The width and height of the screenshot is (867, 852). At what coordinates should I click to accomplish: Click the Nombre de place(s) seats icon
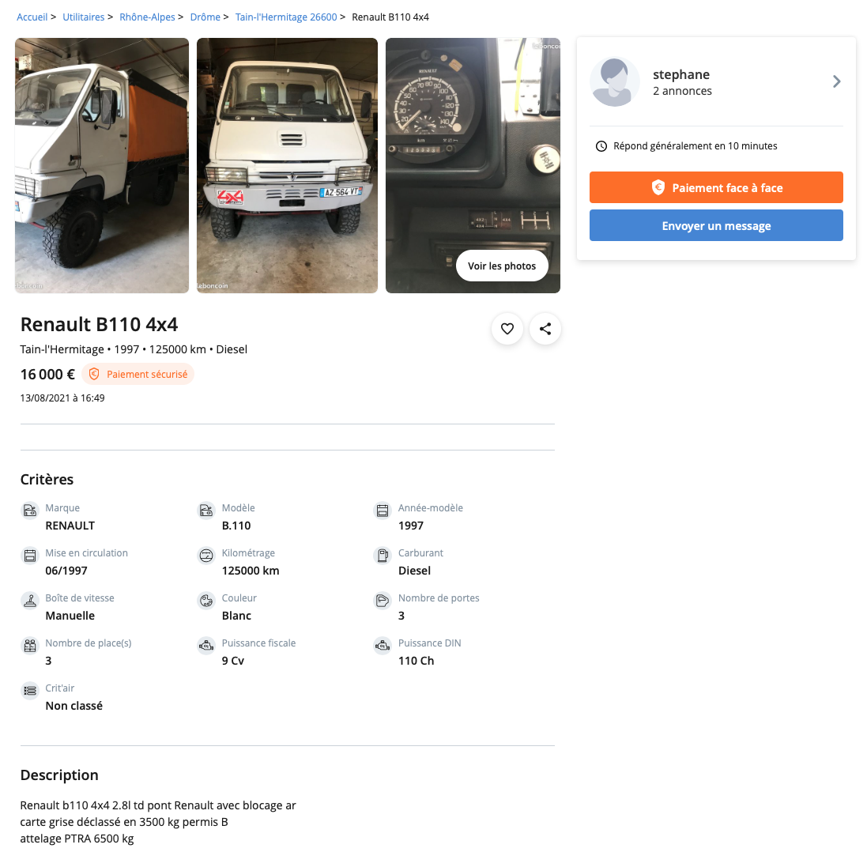(x=30, y=646)
